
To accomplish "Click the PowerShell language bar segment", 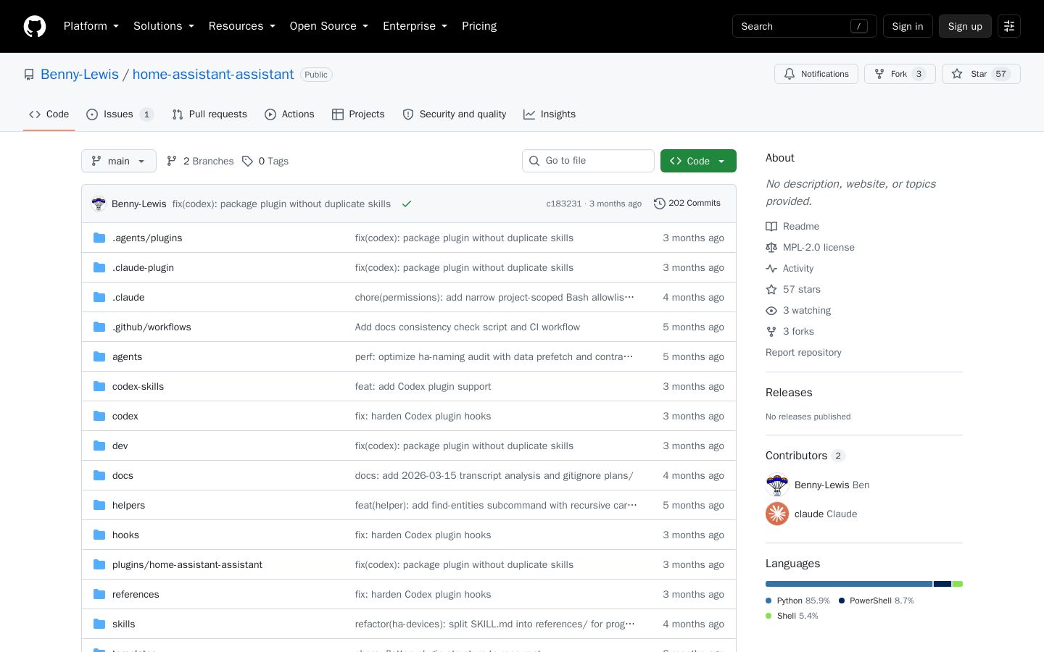I will coord(942,584).
